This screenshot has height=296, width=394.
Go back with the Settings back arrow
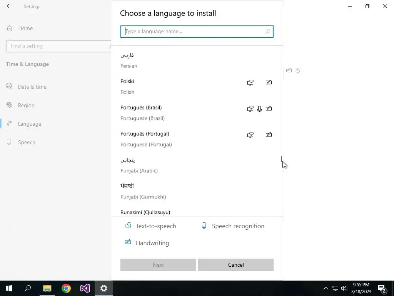pos(9,6)
